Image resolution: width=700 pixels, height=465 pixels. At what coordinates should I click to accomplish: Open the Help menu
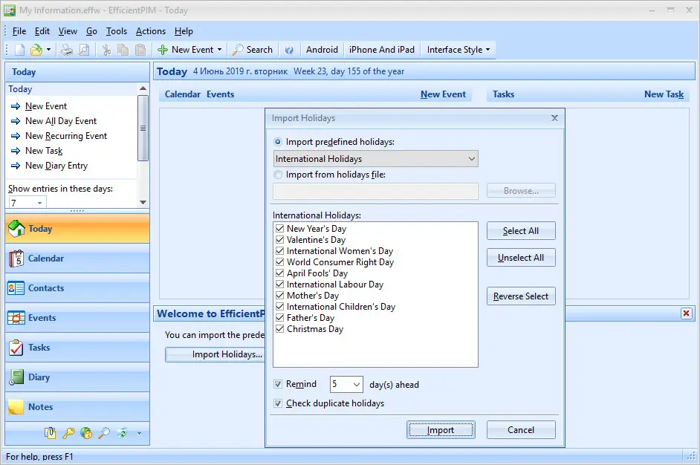tap(184, 31)
